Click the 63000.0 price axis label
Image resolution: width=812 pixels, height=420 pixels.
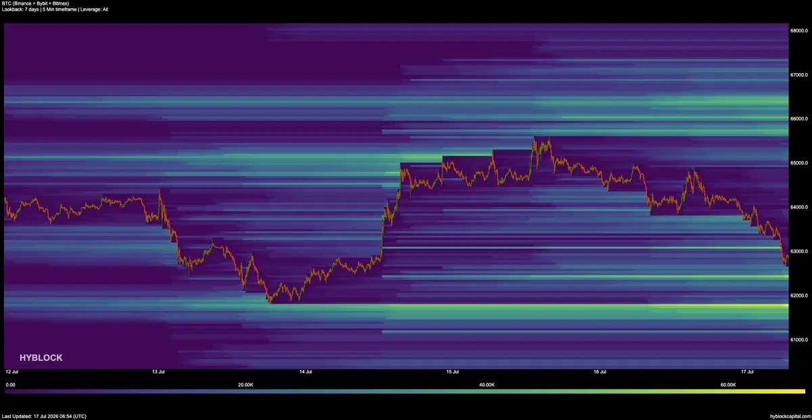[798, 252]
